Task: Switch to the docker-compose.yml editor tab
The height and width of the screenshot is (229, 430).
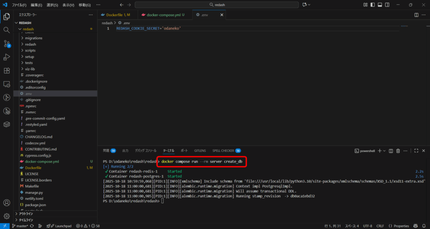Action: pyautogui.click(x=163, y=15)
